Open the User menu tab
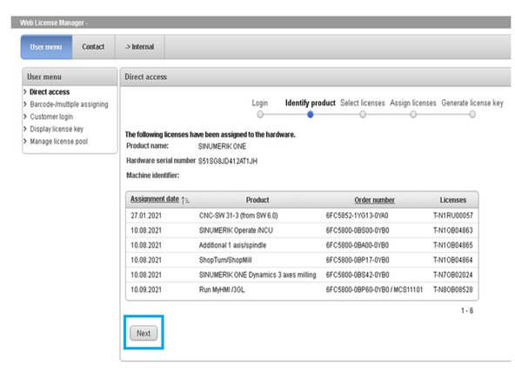 pos(46,47)
